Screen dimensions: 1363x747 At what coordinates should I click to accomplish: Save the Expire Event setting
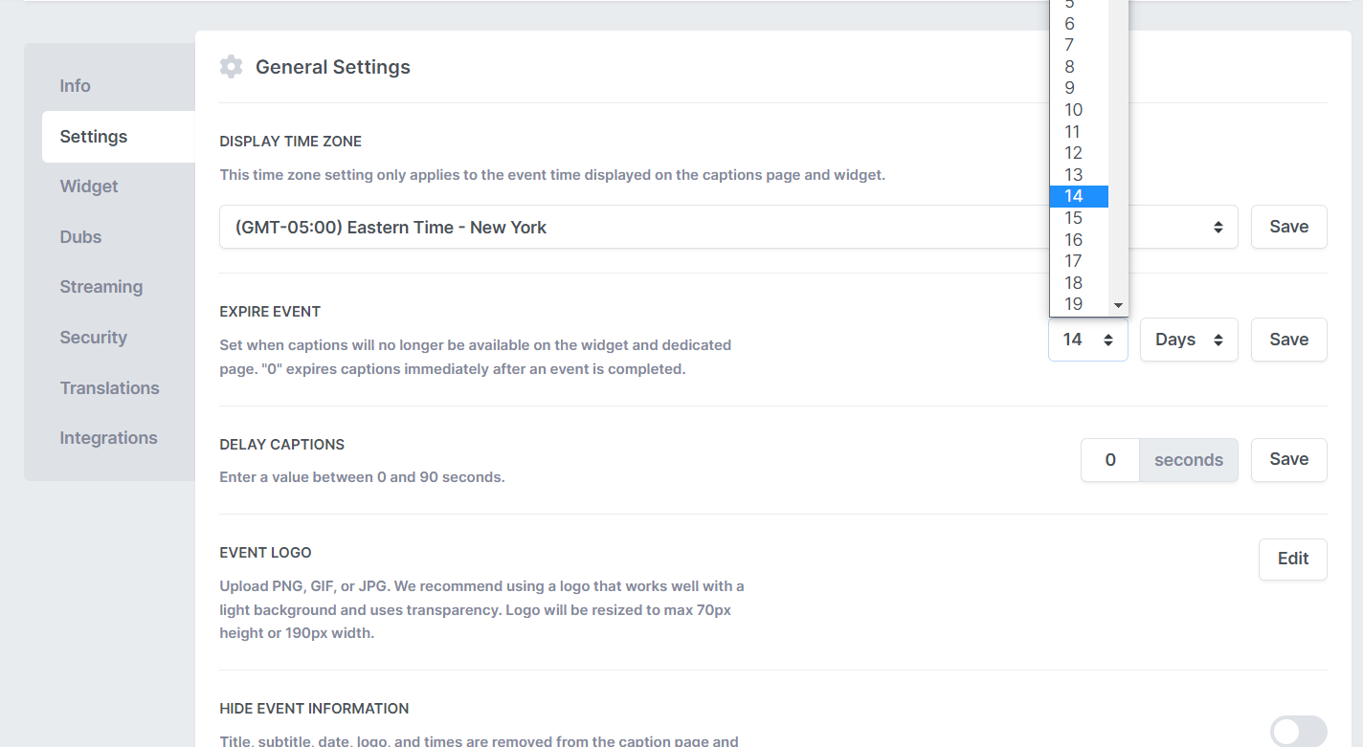click(x=1288, y=340)
